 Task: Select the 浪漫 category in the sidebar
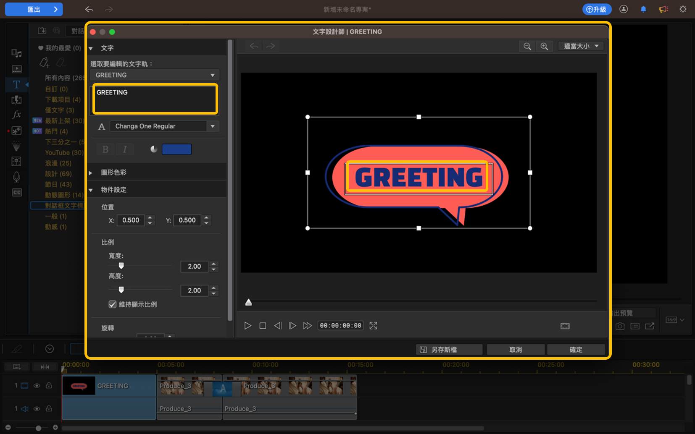(58, 163)
